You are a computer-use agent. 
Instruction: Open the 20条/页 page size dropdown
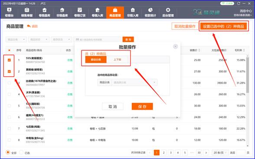pos(220,153)
